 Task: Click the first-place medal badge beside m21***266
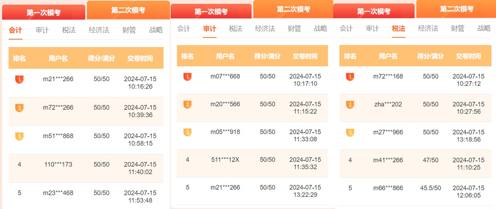point(19,79)
